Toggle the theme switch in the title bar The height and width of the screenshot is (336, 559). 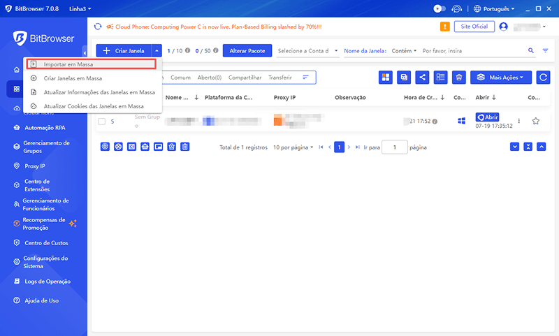click(440, 9)
